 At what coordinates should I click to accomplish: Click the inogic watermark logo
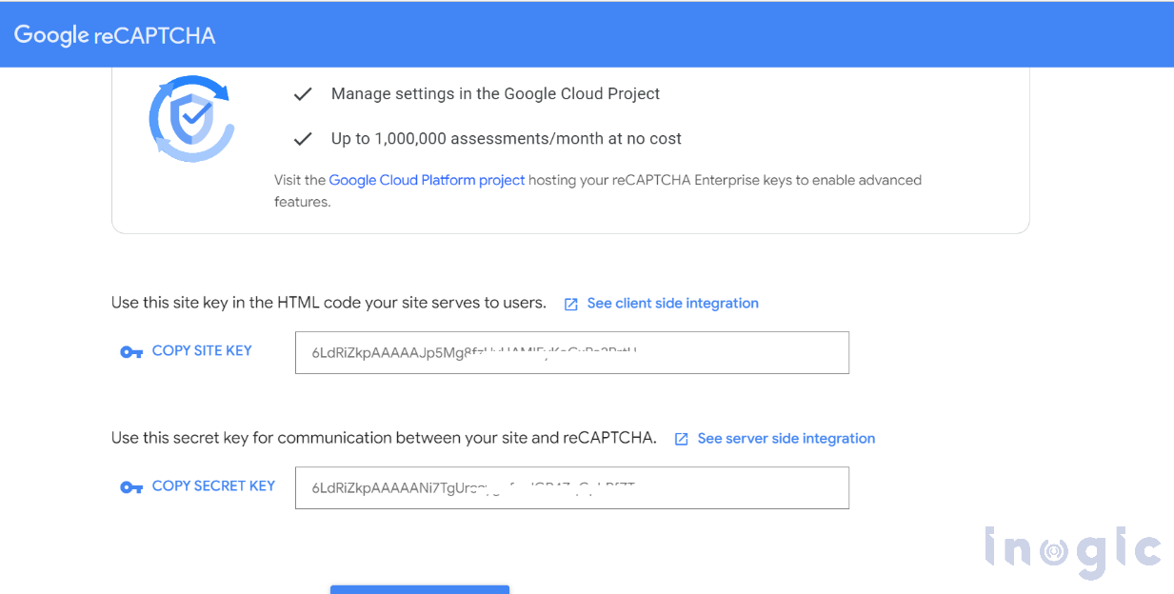click(x=1071, y=551)
